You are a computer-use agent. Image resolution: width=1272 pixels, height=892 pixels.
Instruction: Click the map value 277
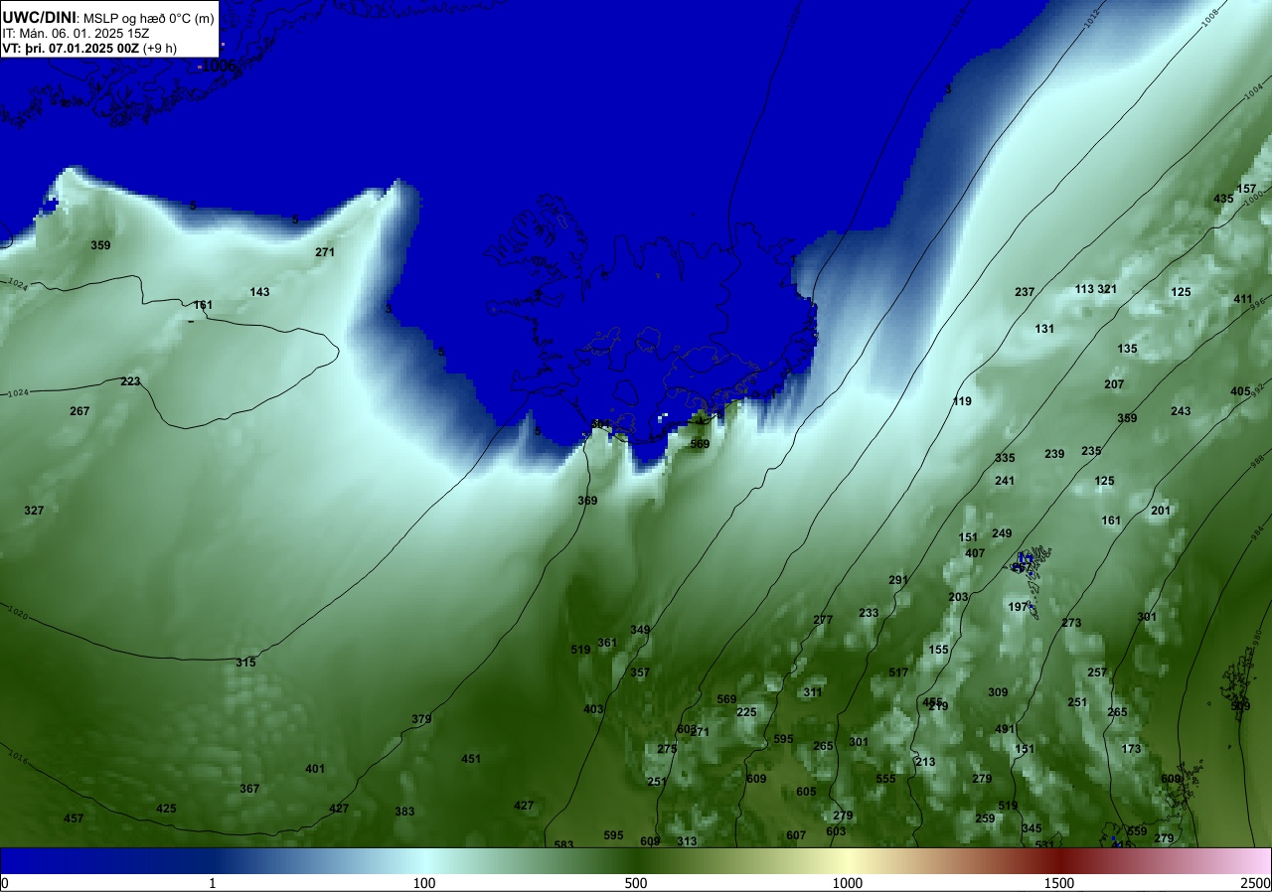click(x=823, y=620)
